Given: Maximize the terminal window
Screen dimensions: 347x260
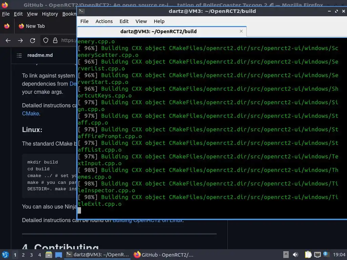Looking at the screenshot, I should click(336, 11).
